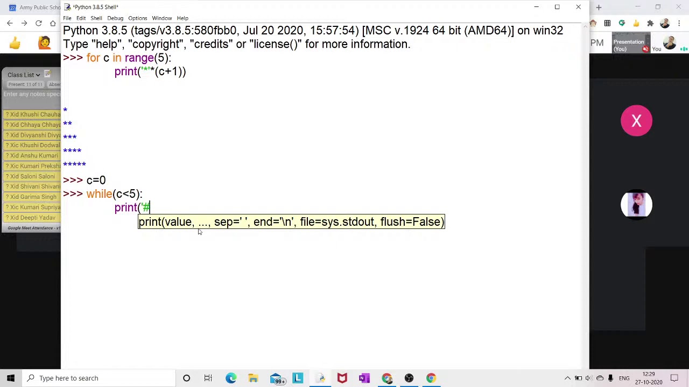
Task: Select Xid Saloni Saloni row
Action: point(32,176)
